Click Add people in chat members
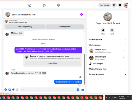The height and width of the screenshot is (100, 132). click(x=96, y=64)
